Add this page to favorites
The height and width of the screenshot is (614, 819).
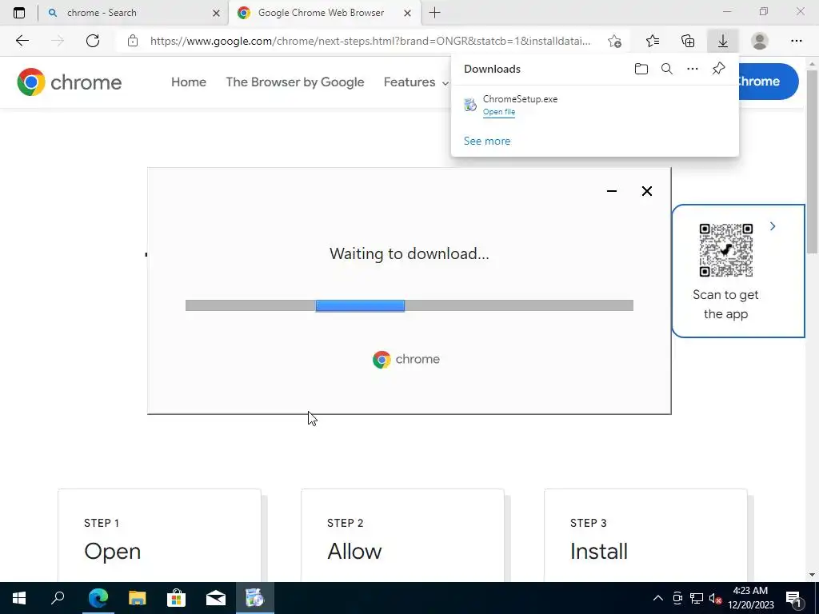615,41
